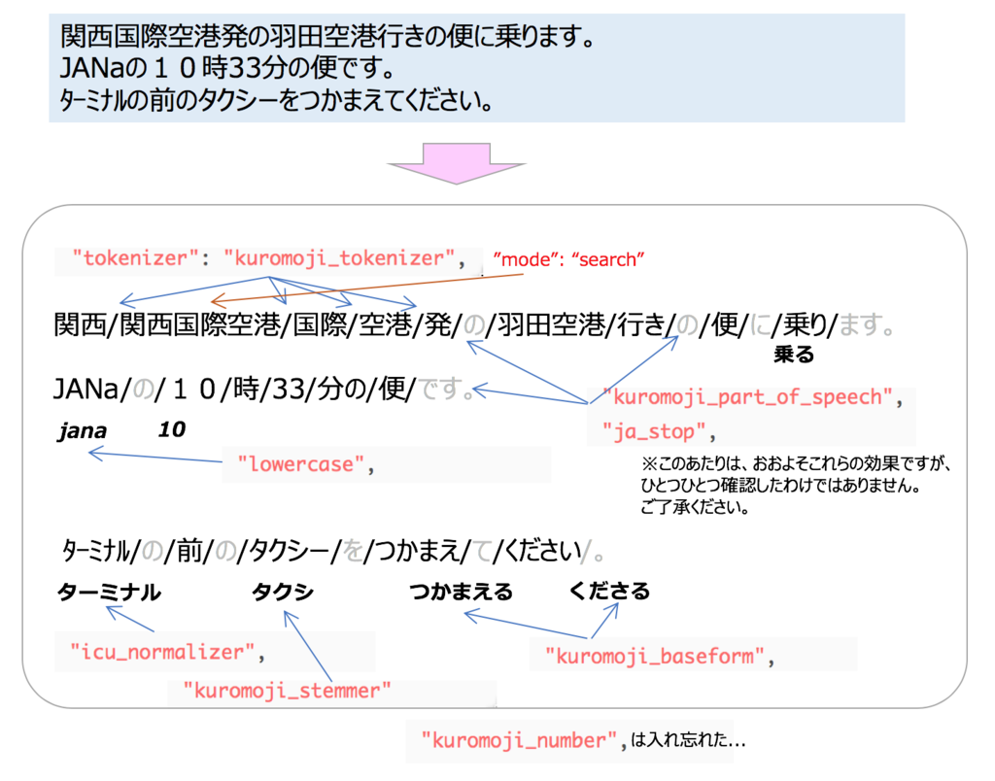
Task: Click the "kuromoji_tokenizer" code text
Action: [339, 258]
